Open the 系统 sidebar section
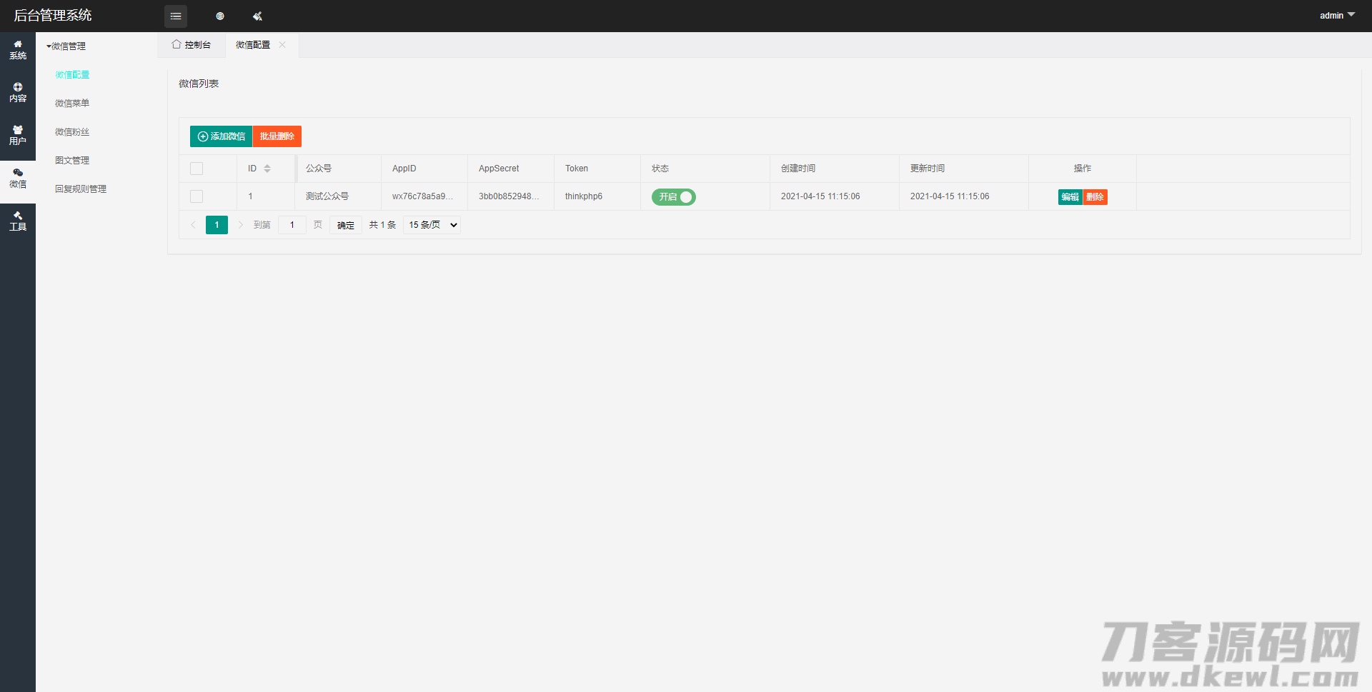This screenshot has width=1372, height=692. click(18, 50)
